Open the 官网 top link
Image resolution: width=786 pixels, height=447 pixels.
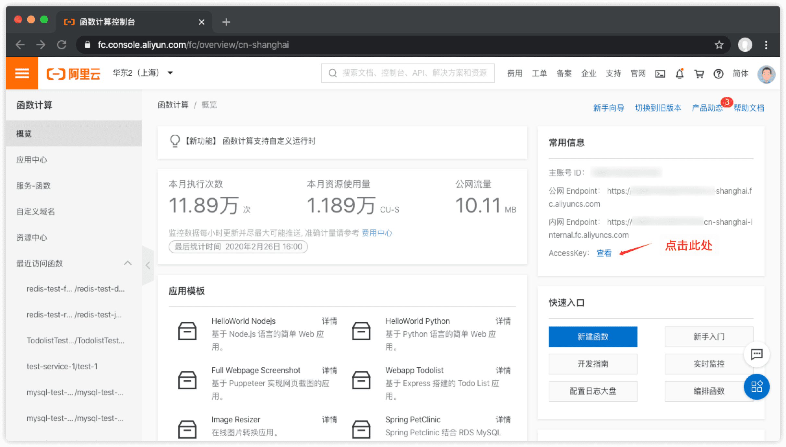point(638,74)
